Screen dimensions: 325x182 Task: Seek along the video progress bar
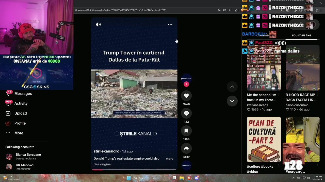pyautogui.click(x=134, y=170)
